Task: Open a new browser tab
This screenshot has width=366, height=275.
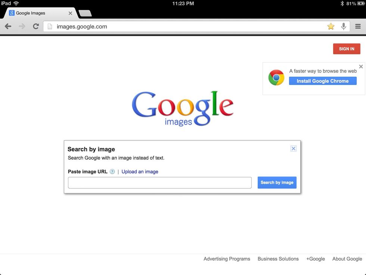Action: [85, 13]
